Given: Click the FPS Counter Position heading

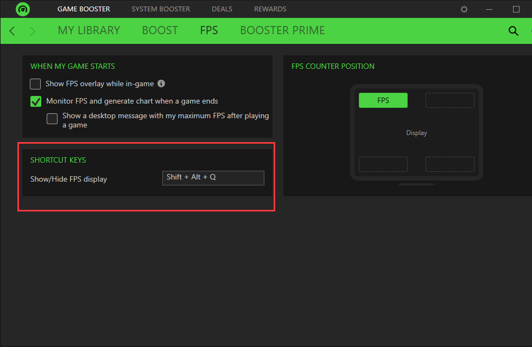Looking at the screenshot, I should pos(333,66).
